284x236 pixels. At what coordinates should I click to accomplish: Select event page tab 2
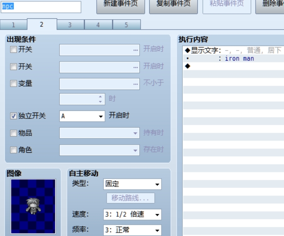click(42, 24)
